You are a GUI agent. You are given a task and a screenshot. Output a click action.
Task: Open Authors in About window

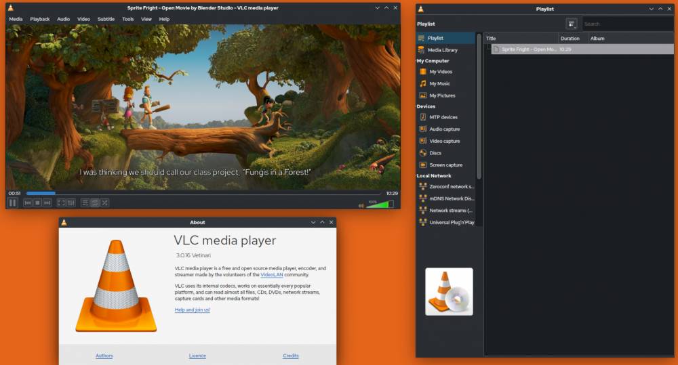coord(104,356)
